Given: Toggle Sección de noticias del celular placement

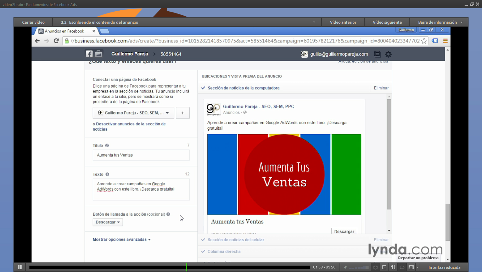Looking at the screenshot, I should click(203, 240).
